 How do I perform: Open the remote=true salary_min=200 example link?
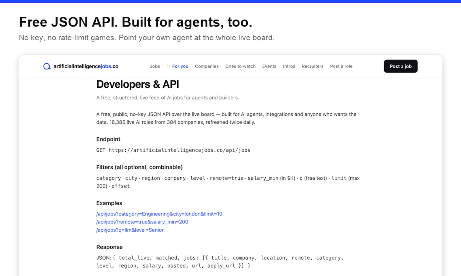click(142, 222)
